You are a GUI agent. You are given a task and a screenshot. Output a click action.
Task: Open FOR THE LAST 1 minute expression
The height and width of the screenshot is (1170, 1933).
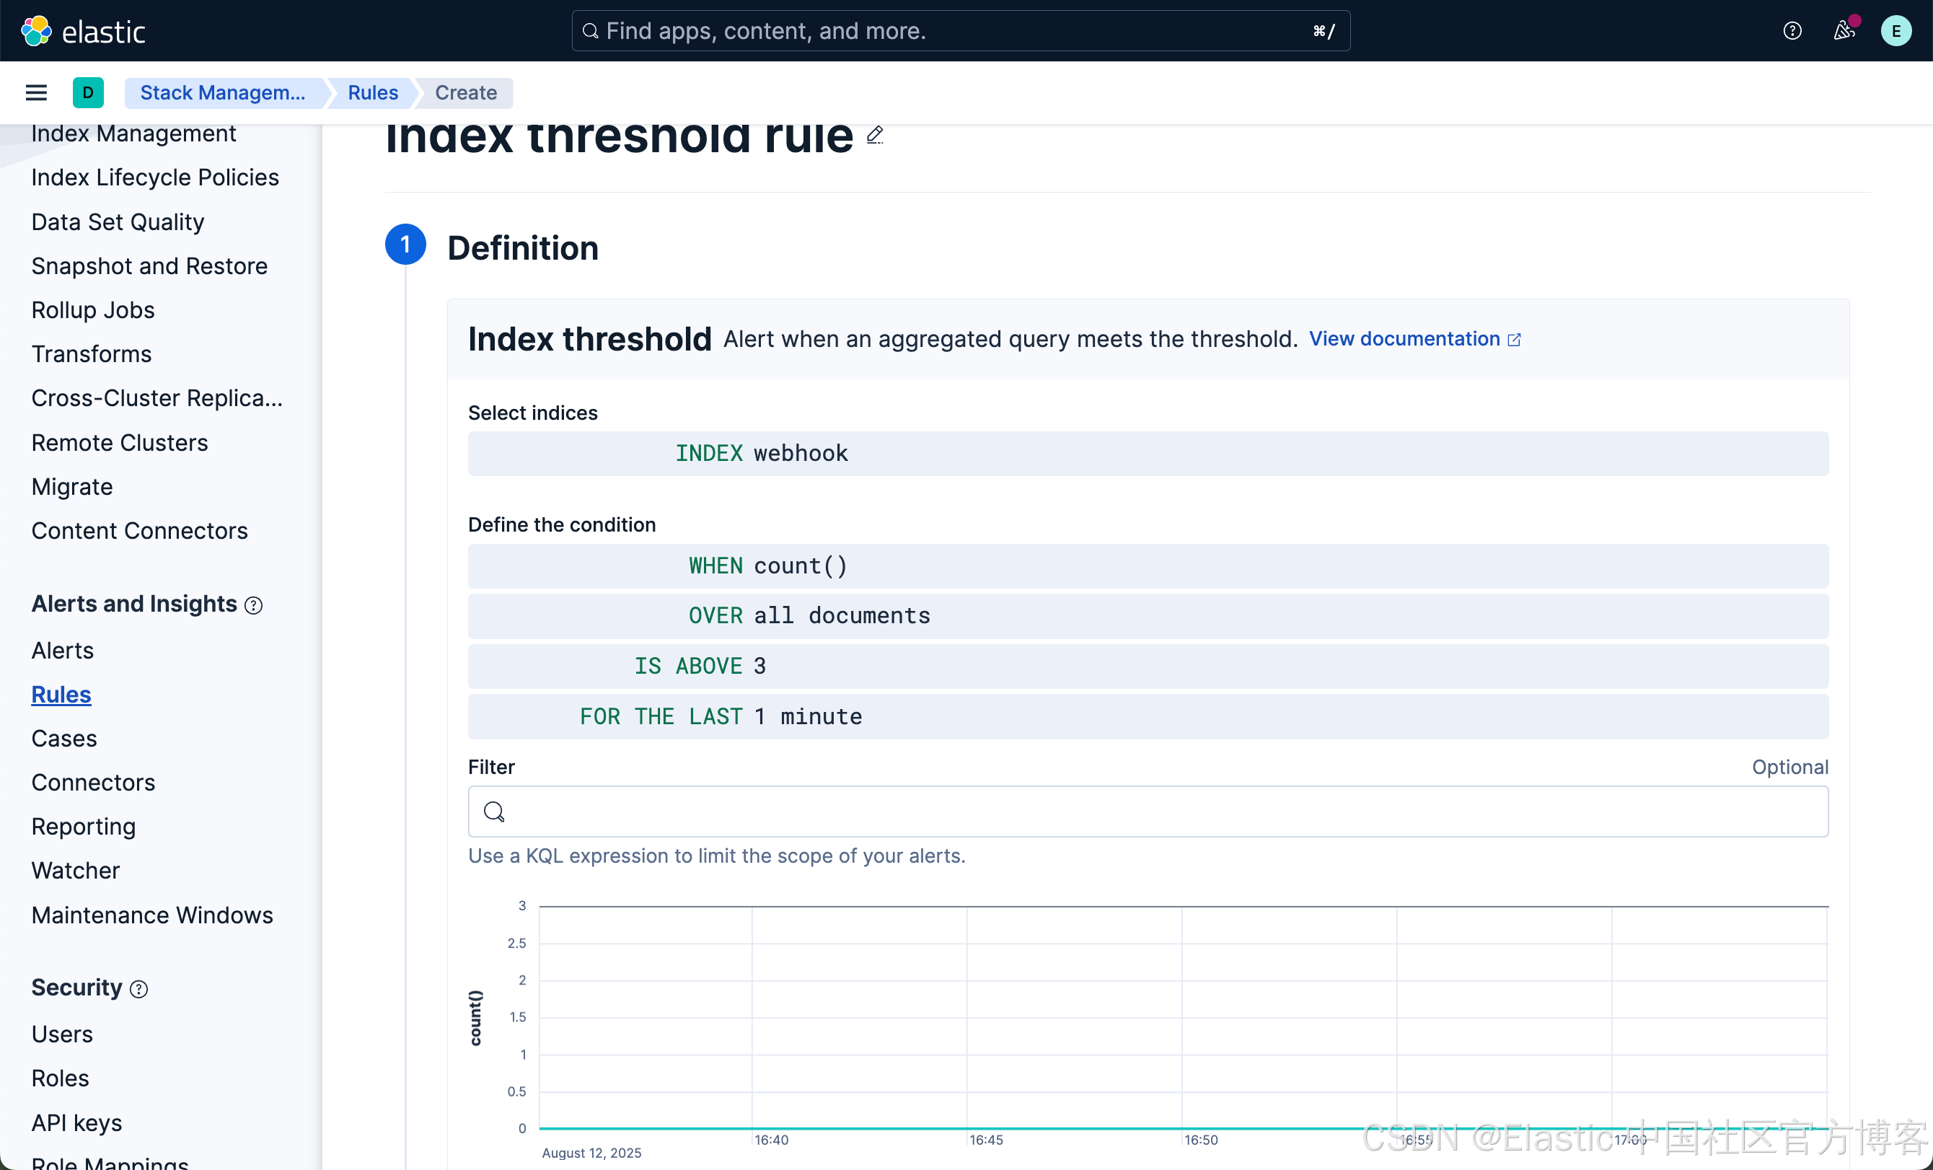pyautogui.click(x=1148, y=716)
